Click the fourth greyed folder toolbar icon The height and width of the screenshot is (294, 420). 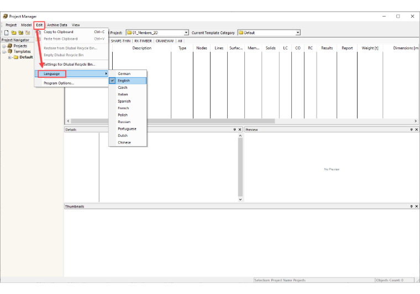tap(28, 33)
